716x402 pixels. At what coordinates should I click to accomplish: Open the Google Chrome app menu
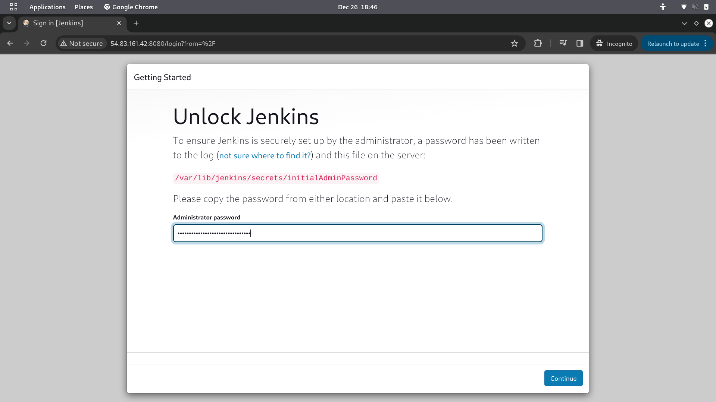(x=131, y=7)
